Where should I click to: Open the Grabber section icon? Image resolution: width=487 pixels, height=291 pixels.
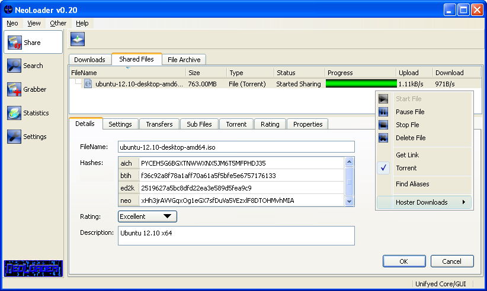click(14, 89)
